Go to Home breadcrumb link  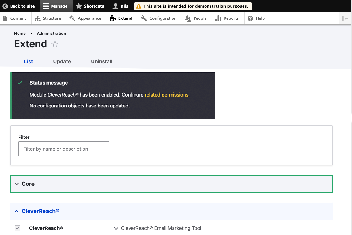pyautogui.click(x=20, y=34)
